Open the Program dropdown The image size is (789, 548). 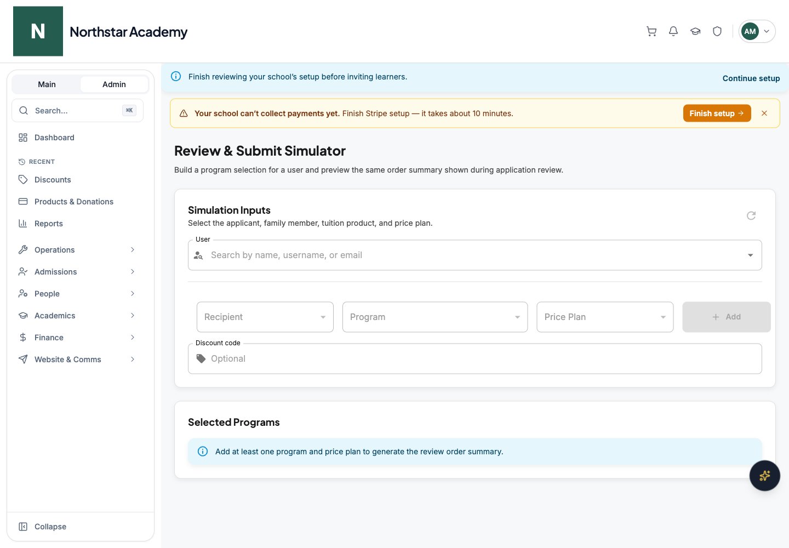click(x=435, y=317)
